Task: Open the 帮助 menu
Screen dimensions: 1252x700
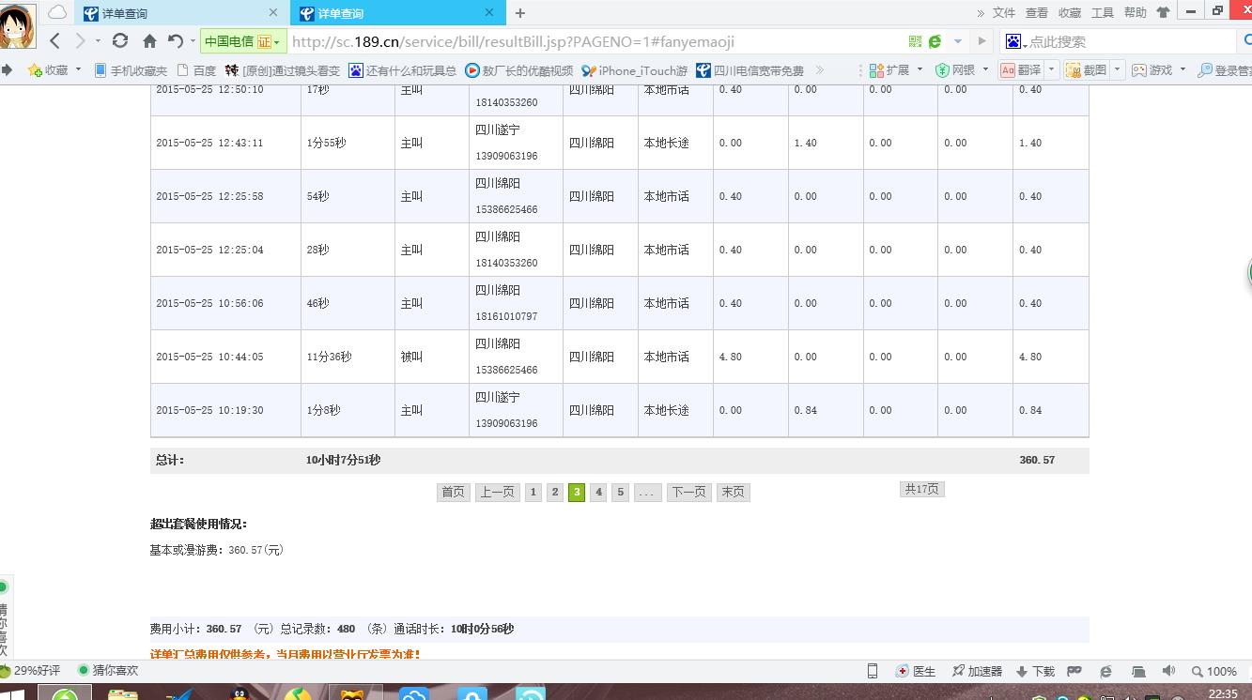Action: (x=1136, y=13)
